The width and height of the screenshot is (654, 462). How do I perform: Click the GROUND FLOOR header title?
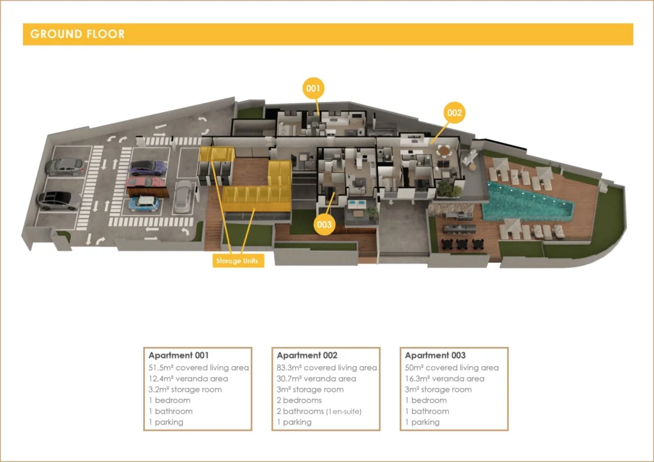click(x=78, y=34)
